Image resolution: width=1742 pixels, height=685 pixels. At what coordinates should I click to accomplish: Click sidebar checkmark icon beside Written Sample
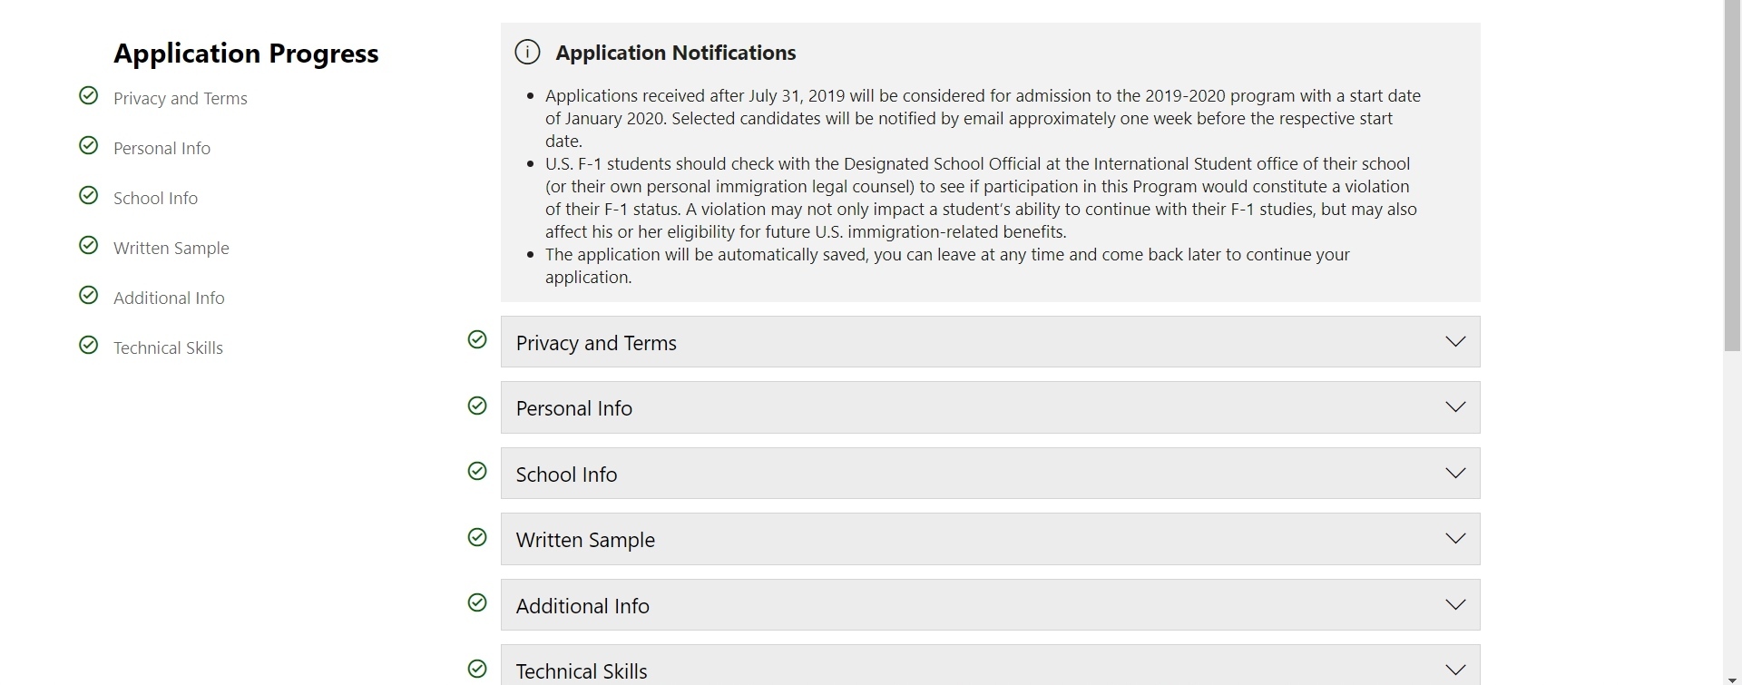pos(89,246)
